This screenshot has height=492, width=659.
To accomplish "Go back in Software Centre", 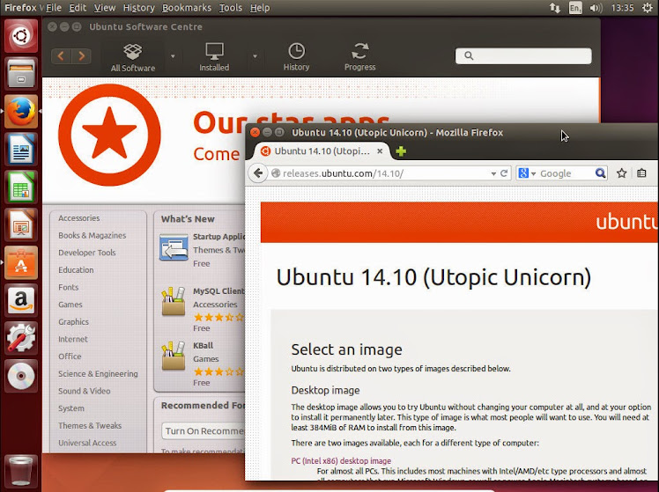I will coord(62,55).
